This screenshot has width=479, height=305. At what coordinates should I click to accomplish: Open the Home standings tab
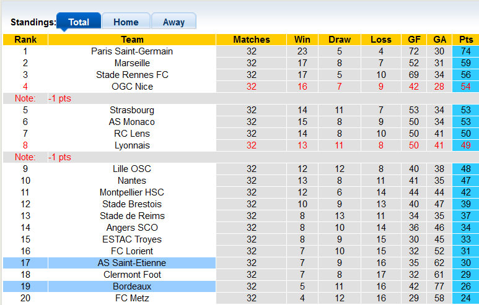(126, 22)
